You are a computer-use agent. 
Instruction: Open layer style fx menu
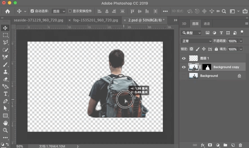pyautogui.click(x=203, y=145)
